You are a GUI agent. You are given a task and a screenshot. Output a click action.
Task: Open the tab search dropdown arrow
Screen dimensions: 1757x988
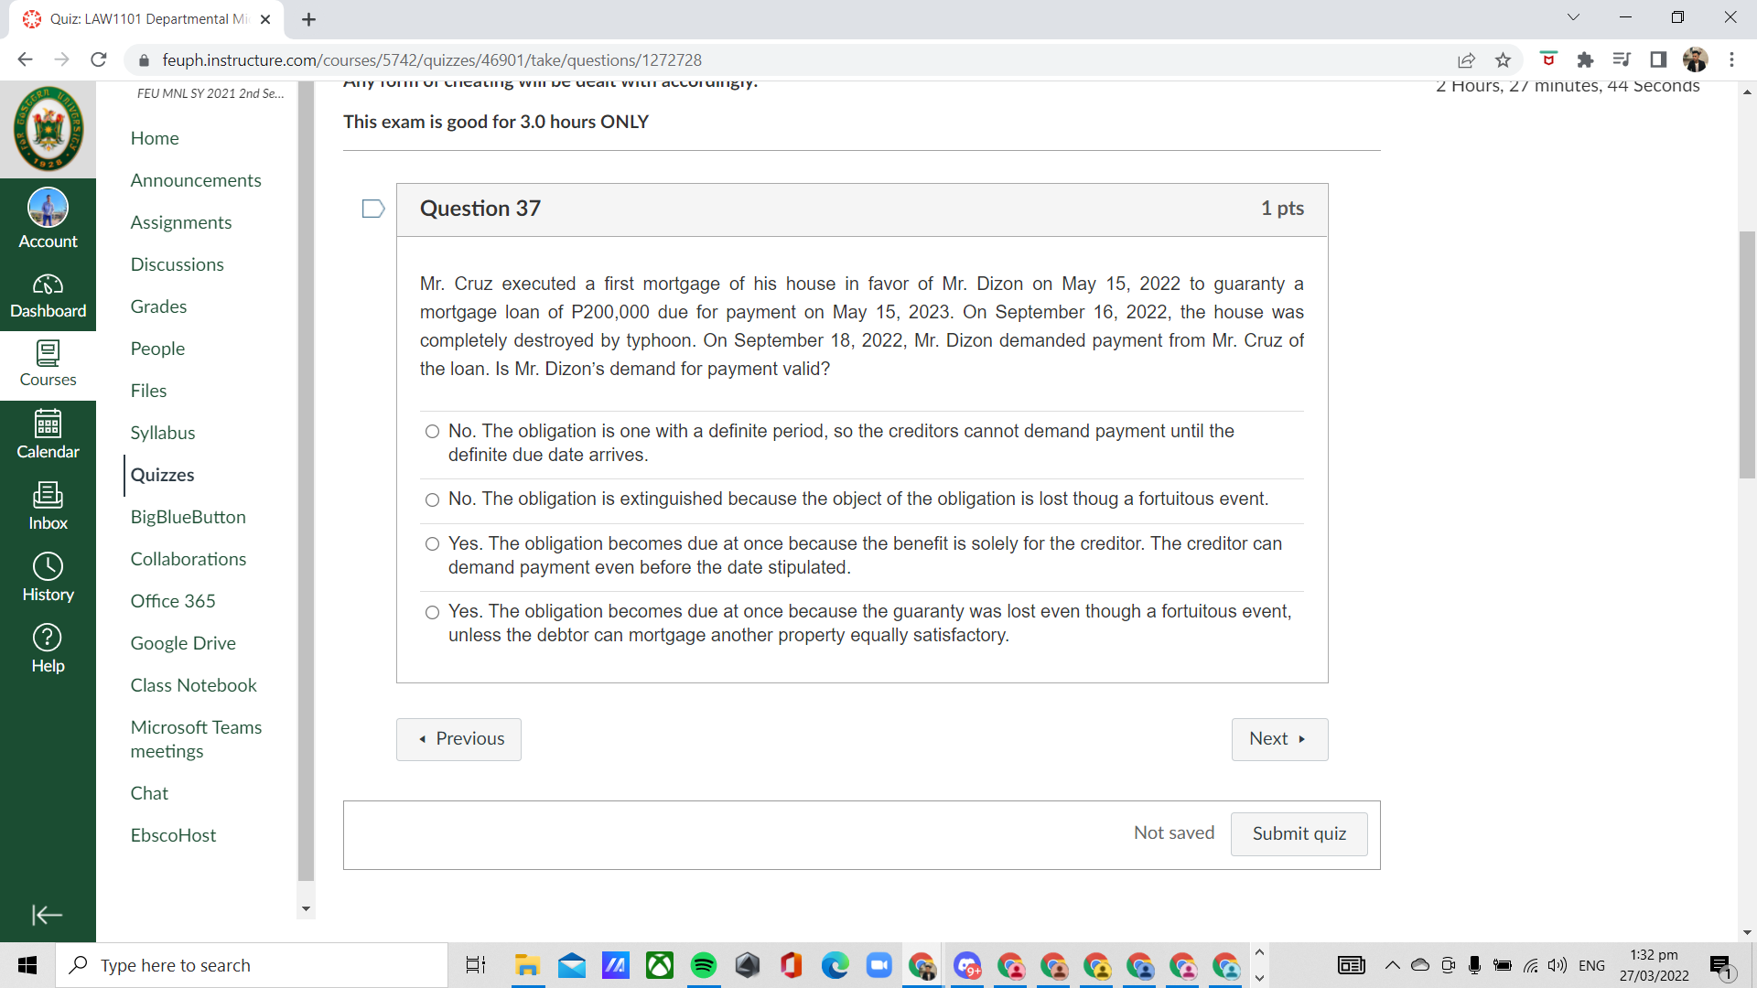[x=1573, y=16]
